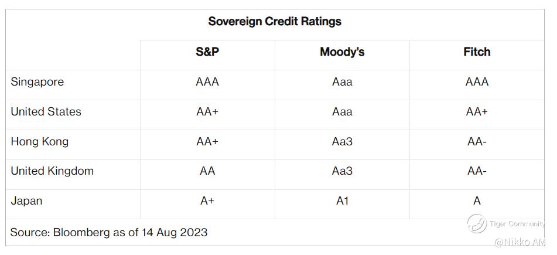Click the Japan row label
Screen dimensions: 557x255
pos(26,201)
